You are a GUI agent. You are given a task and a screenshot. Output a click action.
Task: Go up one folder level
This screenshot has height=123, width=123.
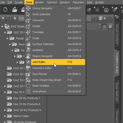15,18
